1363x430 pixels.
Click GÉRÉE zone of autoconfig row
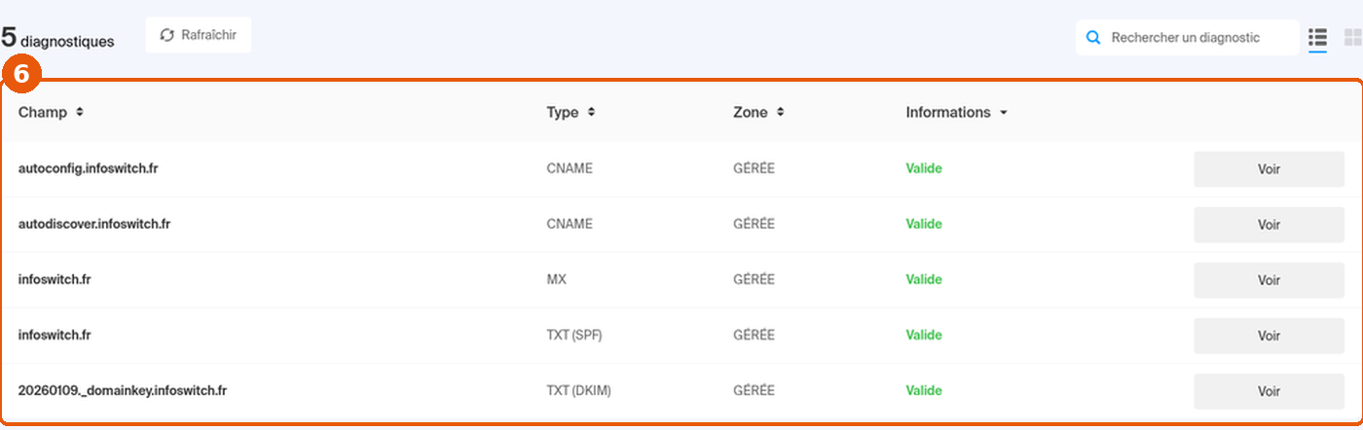point(755,168)
